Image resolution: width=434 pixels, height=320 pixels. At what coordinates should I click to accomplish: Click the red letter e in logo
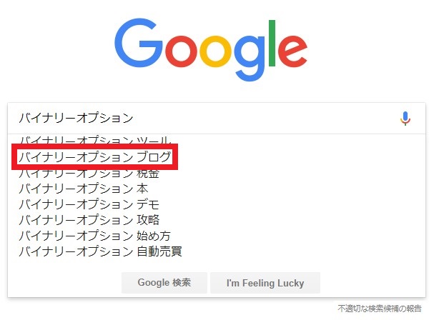292,51
